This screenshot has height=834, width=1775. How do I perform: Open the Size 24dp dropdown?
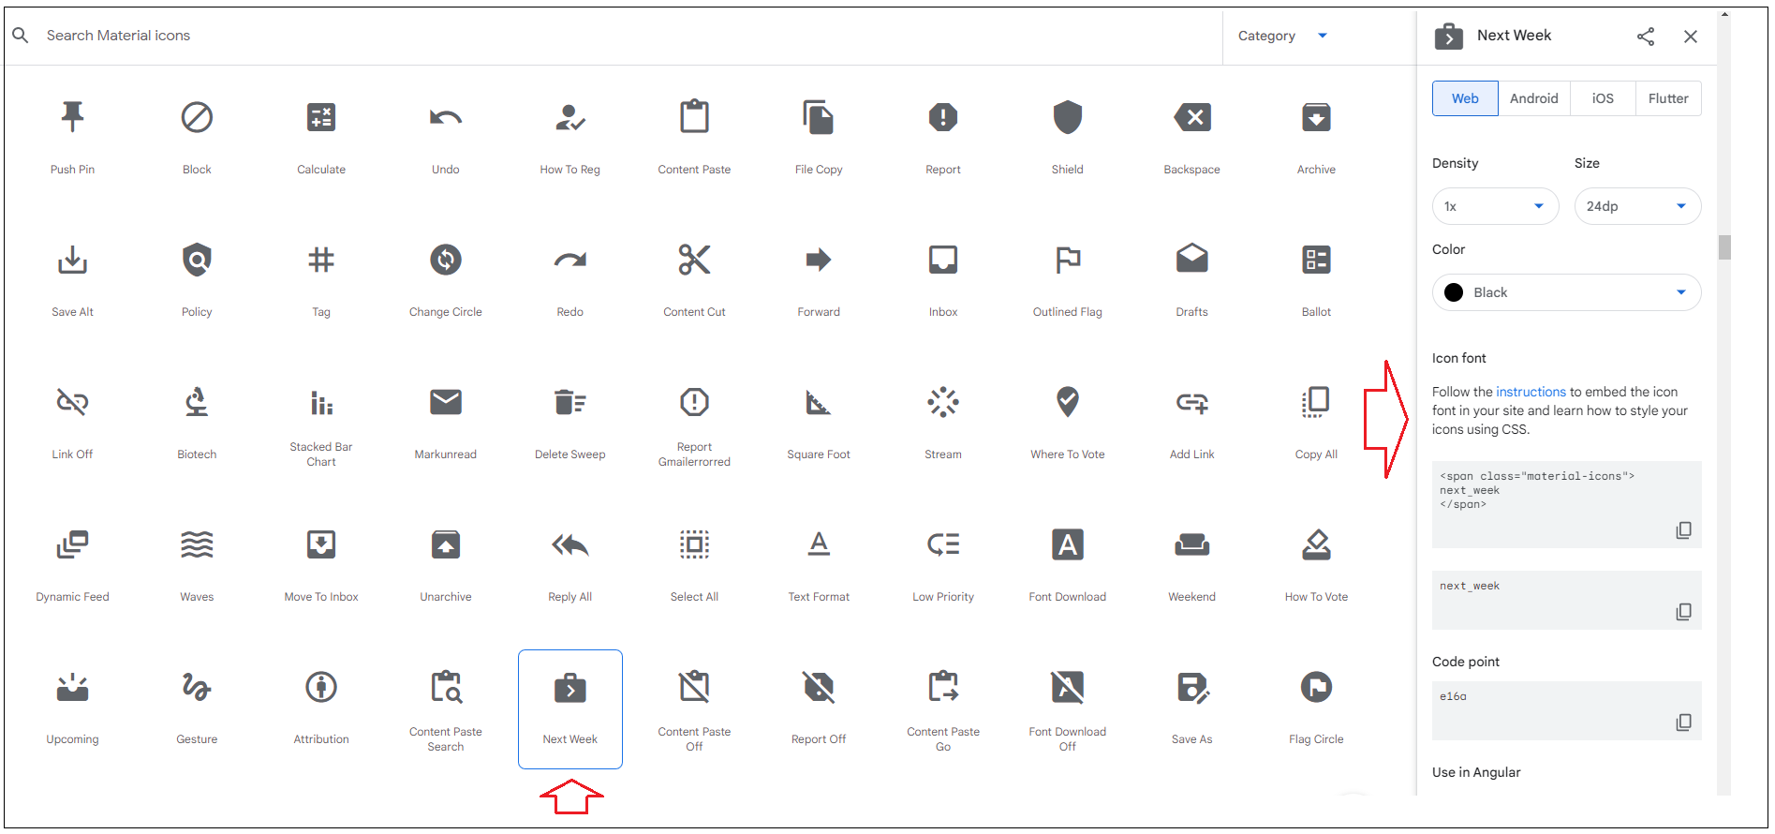coord(1637,206)
